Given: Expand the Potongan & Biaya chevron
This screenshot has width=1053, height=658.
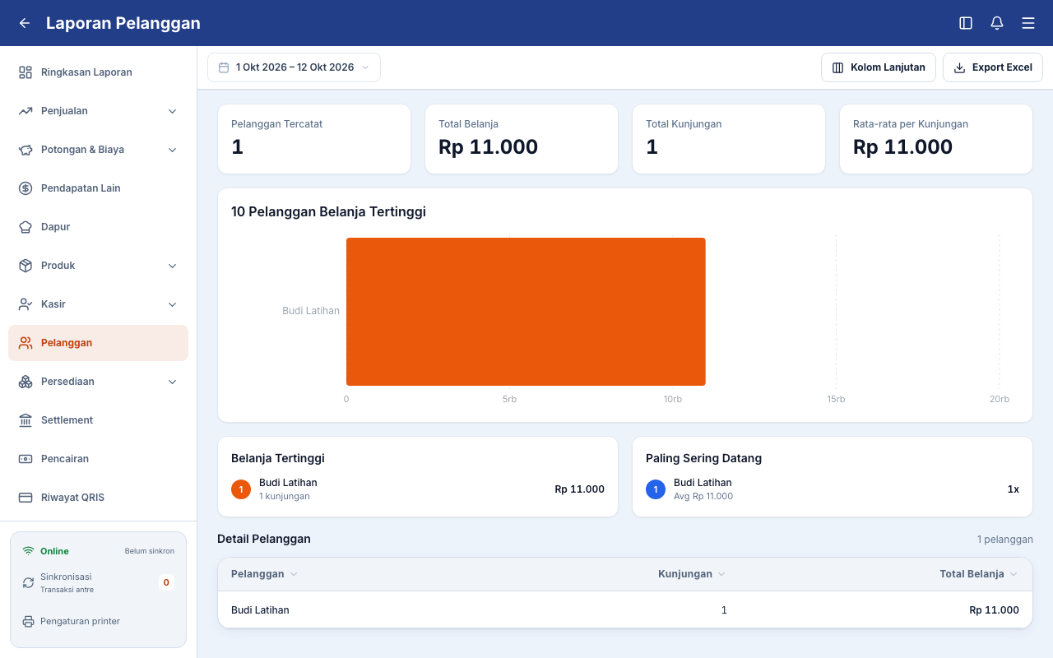Looking at the screenshot, I should (173, 150).
